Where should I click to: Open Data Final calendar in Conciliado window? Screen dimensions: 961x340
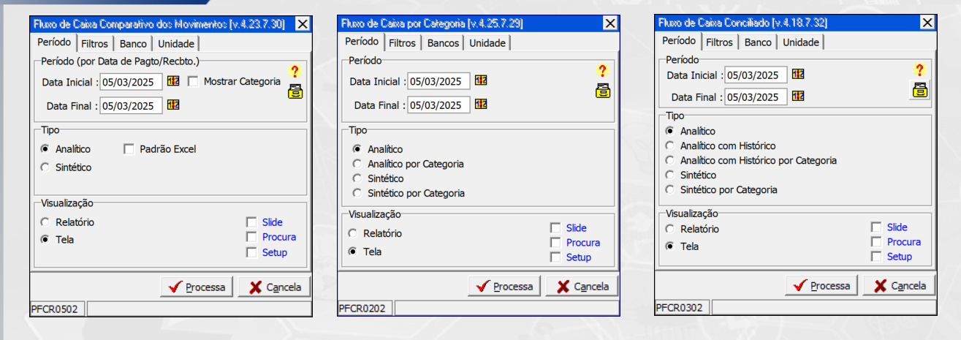coord(797,97)
